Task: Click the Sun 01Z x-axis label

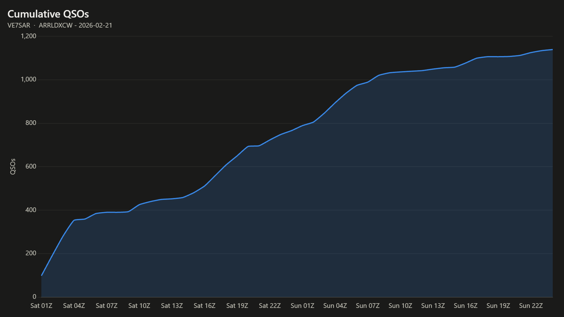Action: tap(302, 306)
